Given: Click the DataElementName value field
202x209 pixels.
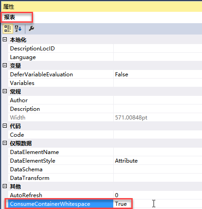Looking at the screenshot, I should point(158,152).
